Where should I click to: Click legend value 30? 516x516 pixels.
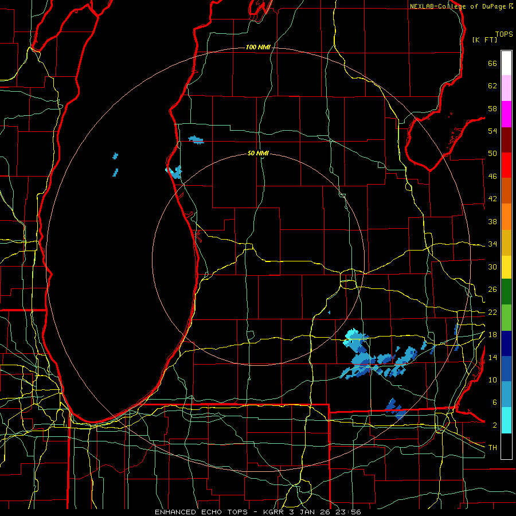click(x=492, y=267)
